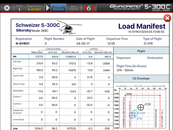Click the Destination label
Image resolution: width=173 pixels, height=130 pixels.
tap(155, 58)
